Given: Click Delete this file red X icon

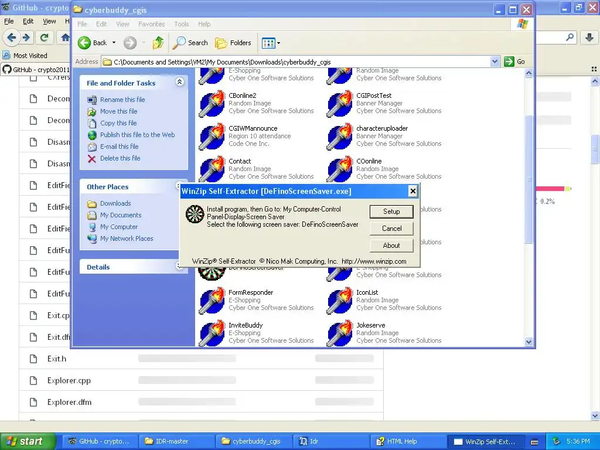Looking at the screenshot, I should [92, 158].
